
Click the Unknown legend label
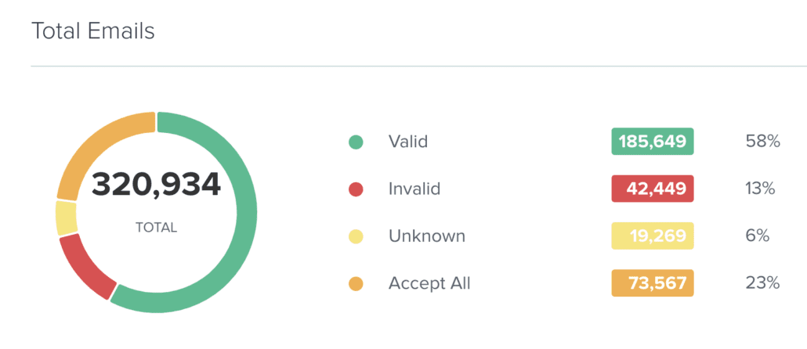427,236
